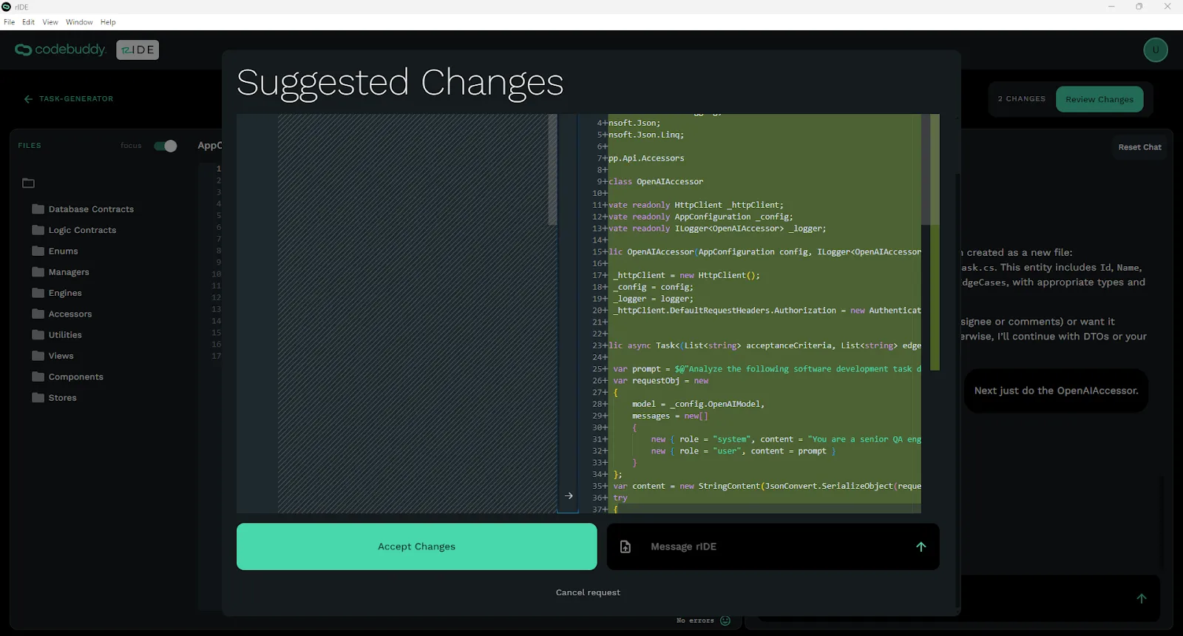Click the FILES panel header
This screenshot has height=636, width=1183.
pos(30,146)
